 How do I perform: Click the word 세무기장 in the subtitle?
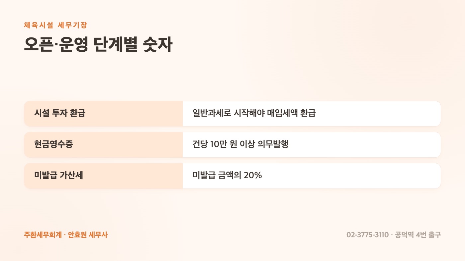[x=72, y=25]
